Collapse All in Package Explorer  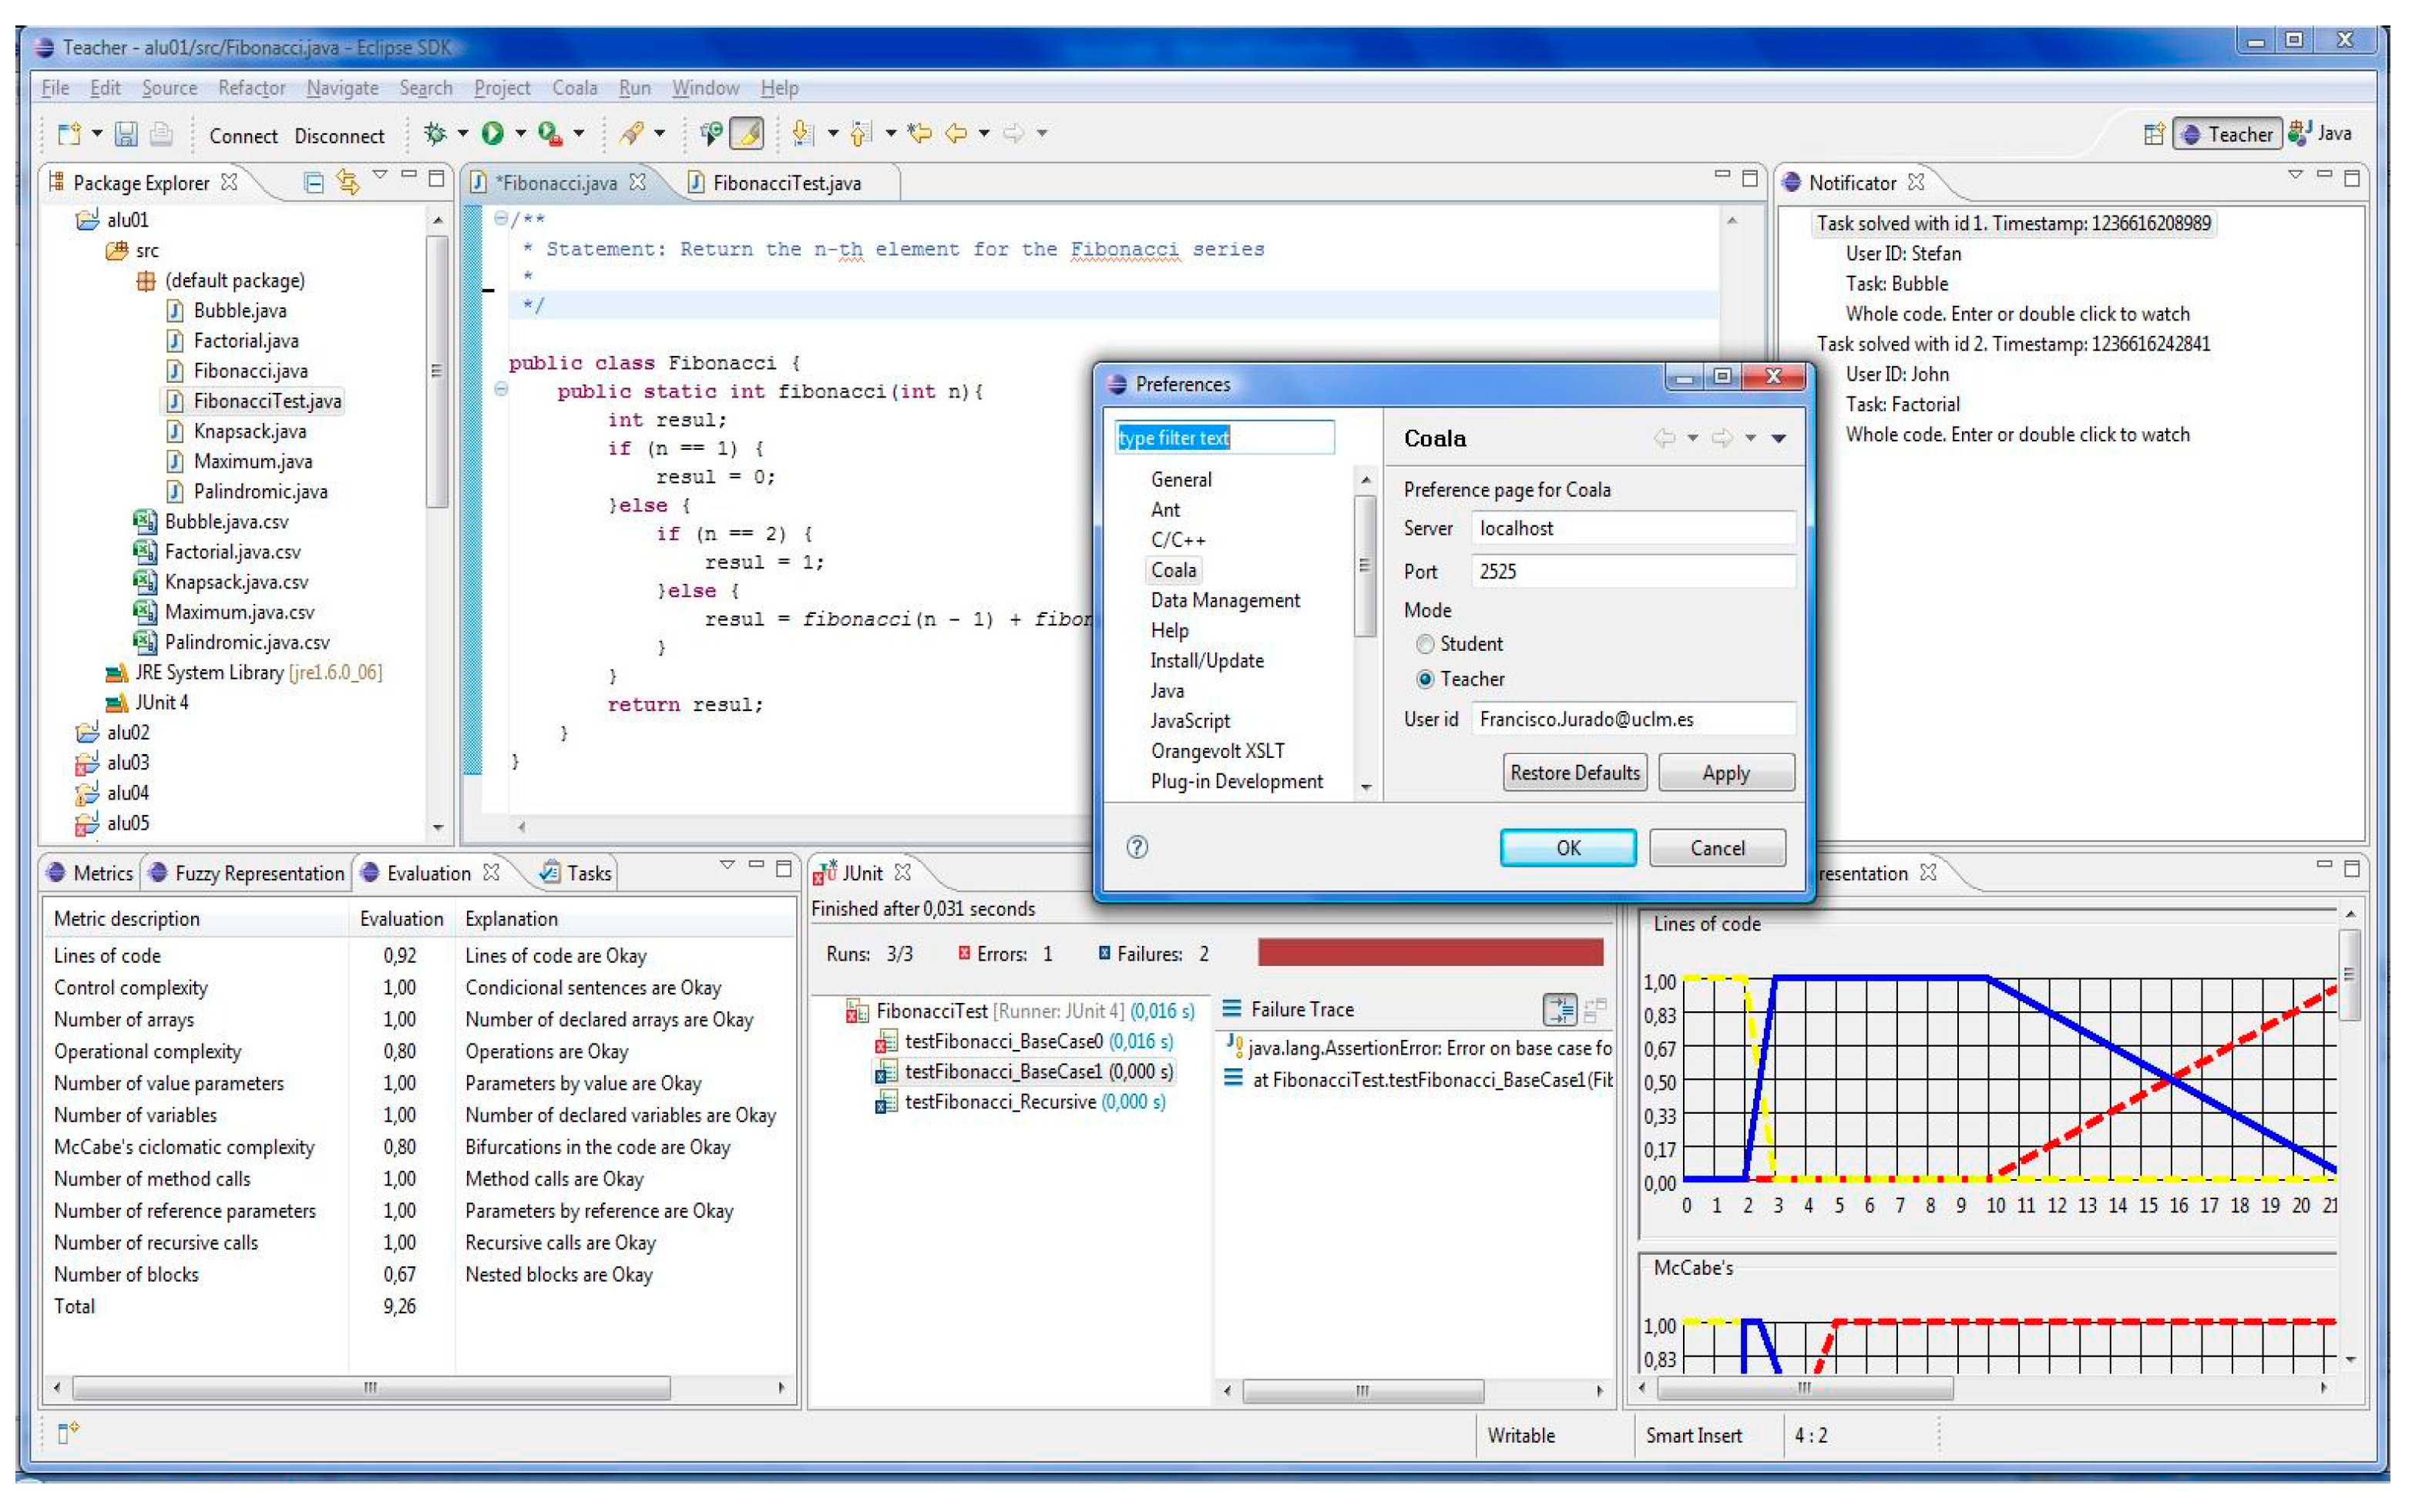[313, 182]
